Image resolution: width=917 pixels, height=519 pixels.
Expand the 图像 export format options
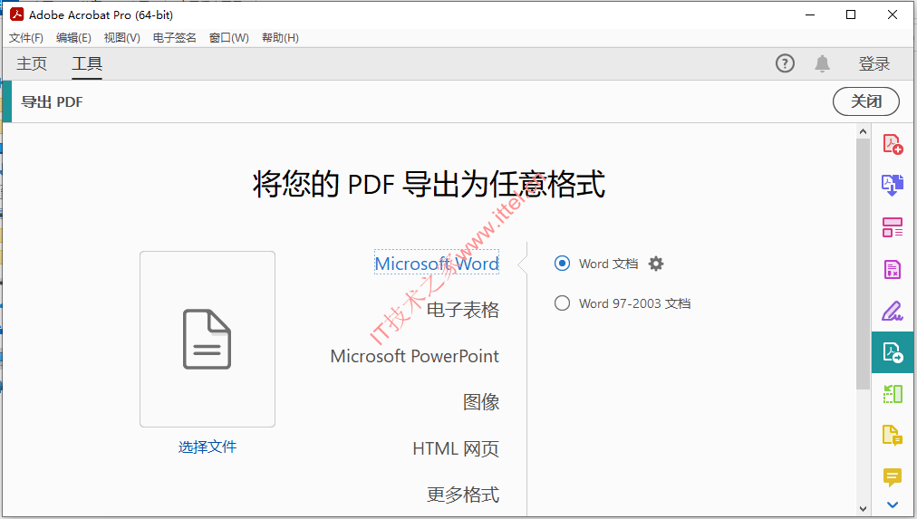(481, 402)
